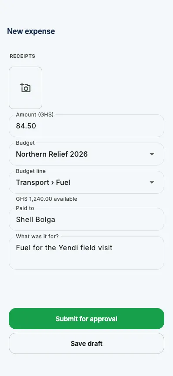Open the Budget dropdown arrow
Image resolution: width=173 pixels, height=376 pixels.
(x=152, y=154)
